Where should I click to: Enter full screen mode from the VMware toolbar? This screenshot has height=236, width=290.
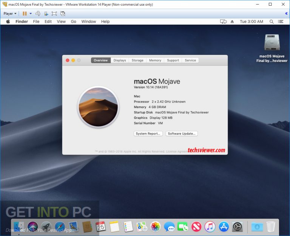tap(54, 14)
